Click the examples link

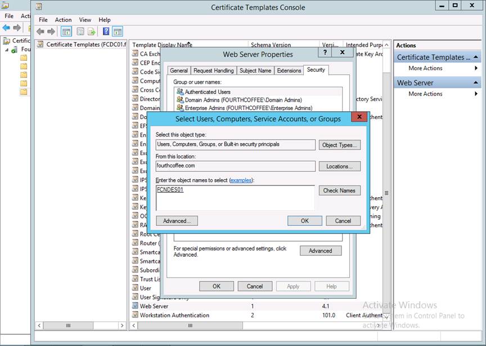pyautogui.click(x=241, y=180)
